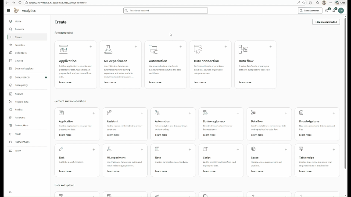Click the Assistants sidebar icon

tap(11, 117)
